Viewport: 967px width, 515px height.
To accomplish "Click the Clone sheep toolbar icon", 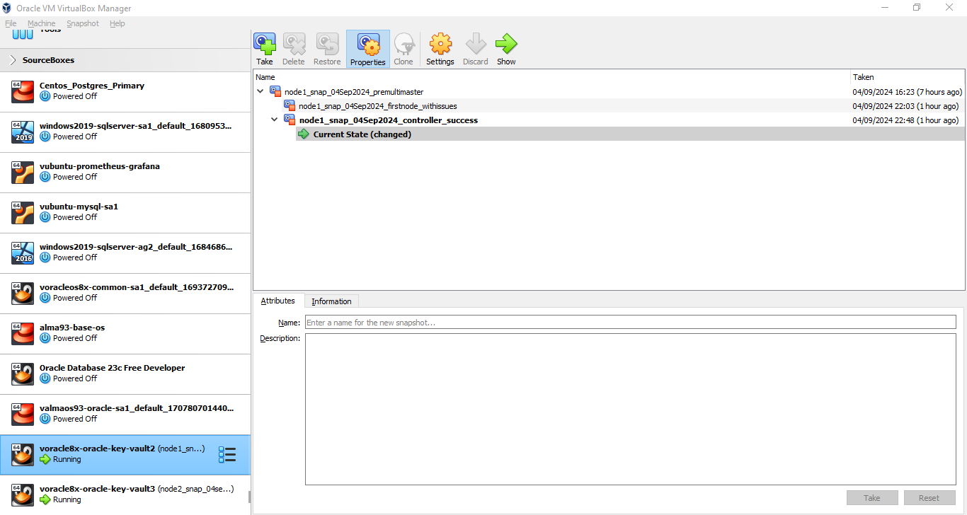I will (x=404, y=44).
